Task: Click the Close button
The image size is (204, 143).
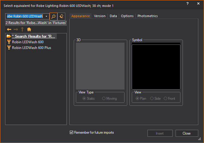Action: tap(187, 133)
